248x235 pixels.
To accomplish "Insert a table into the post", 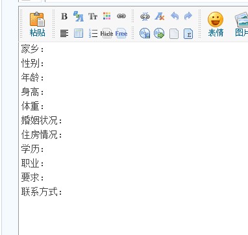I will coord(79,33).
